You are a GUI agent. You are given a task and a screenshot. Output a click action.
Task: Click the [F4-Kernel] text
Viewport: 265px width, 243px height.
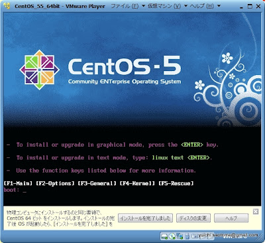point(137,183)
